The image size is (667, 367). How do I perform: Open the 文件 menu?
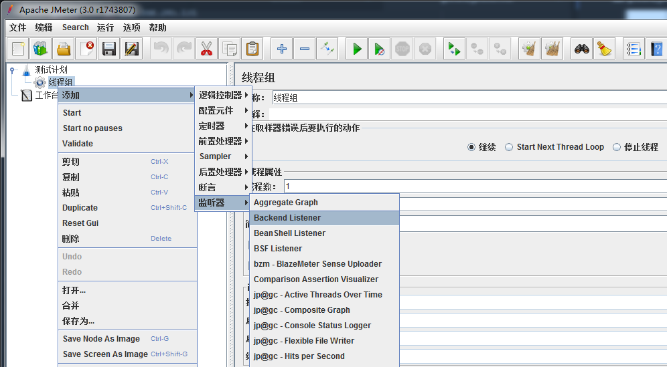(x=18, y=27)
